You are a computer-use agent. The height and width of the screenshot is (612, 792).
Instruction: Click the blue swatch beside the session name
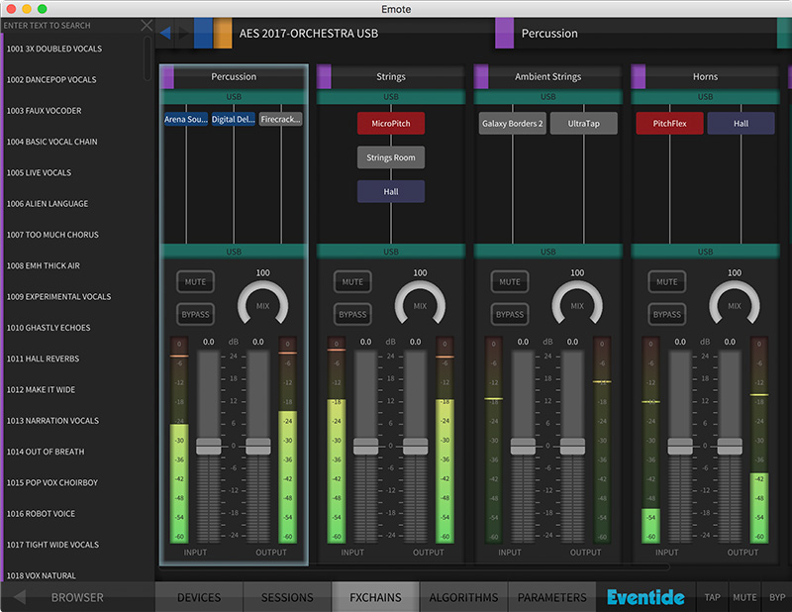pos(203,34)
